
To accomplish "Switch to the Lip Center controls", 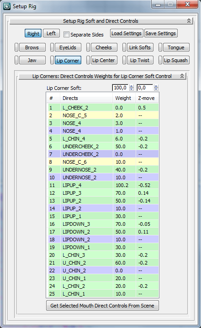I will pos(104,60).
